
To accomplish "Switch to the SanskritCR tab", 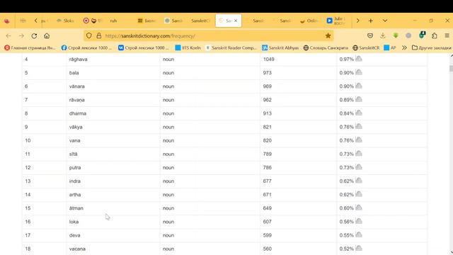I will (x=200, y=21).
